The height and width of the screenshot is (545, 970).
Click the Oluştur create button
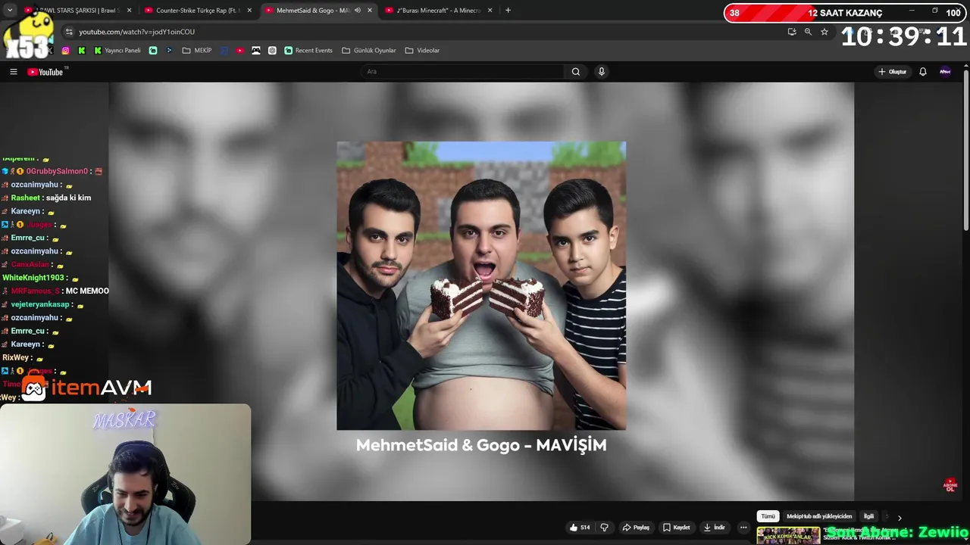(892, 72)
